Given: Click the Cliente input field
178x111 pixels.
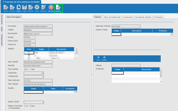Looking at the screenshot, I should (126, 65).
